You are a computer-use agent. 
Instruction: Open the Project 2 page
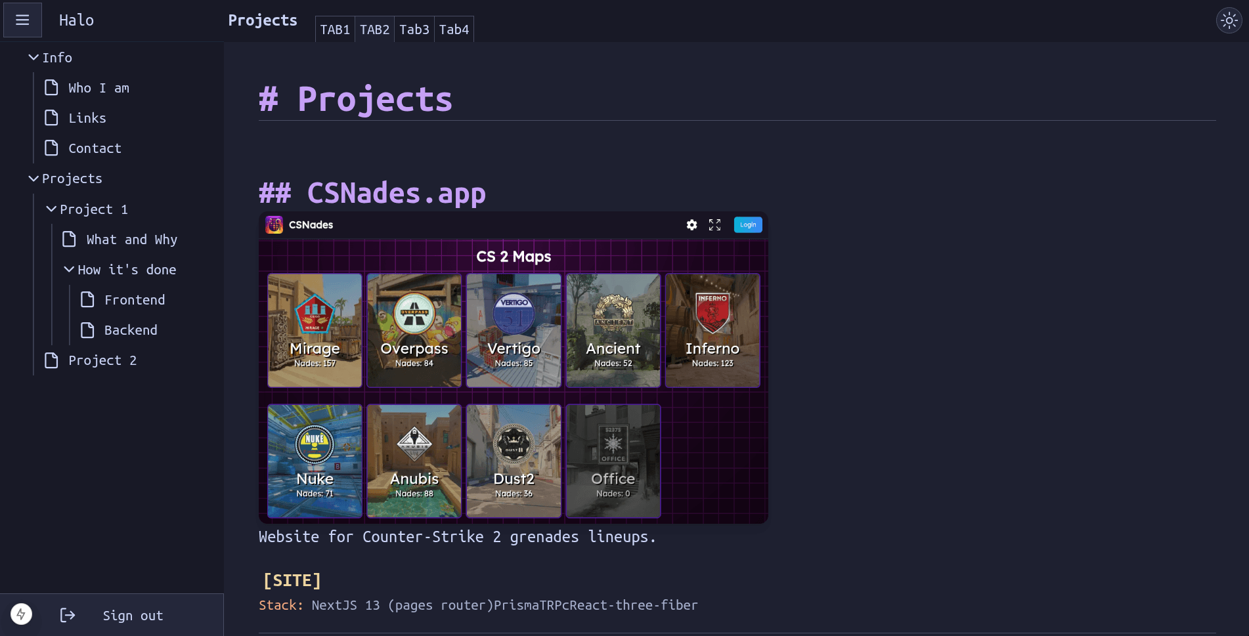point(102,360)
